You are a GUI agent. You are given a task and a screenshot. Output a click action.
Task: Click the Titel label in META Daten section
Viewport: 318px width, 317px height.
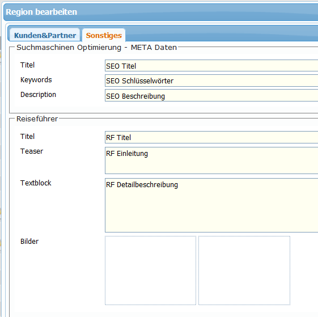pyautogui.click(x=27, y=65)
